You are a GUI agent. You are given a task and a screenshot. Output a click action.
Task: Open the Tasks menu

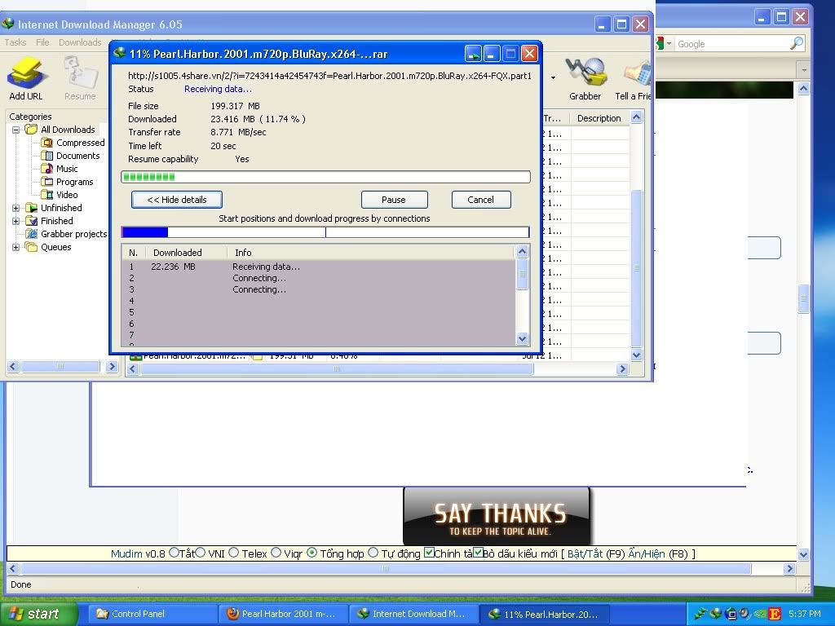[x=15, y=42]
